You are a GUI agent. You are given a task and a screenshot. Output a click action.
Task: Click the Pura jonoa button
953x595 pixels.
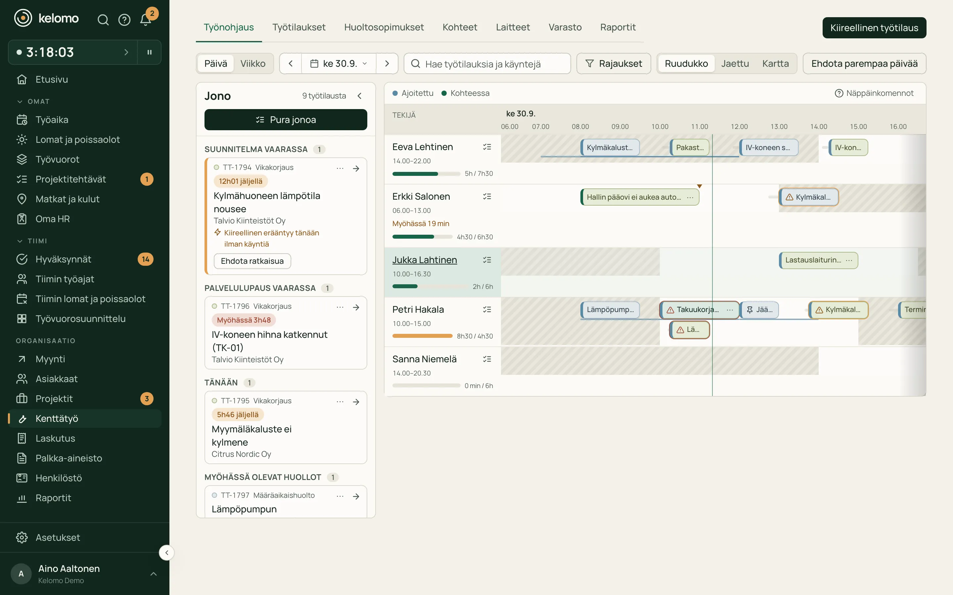click(x=286, y=120)
